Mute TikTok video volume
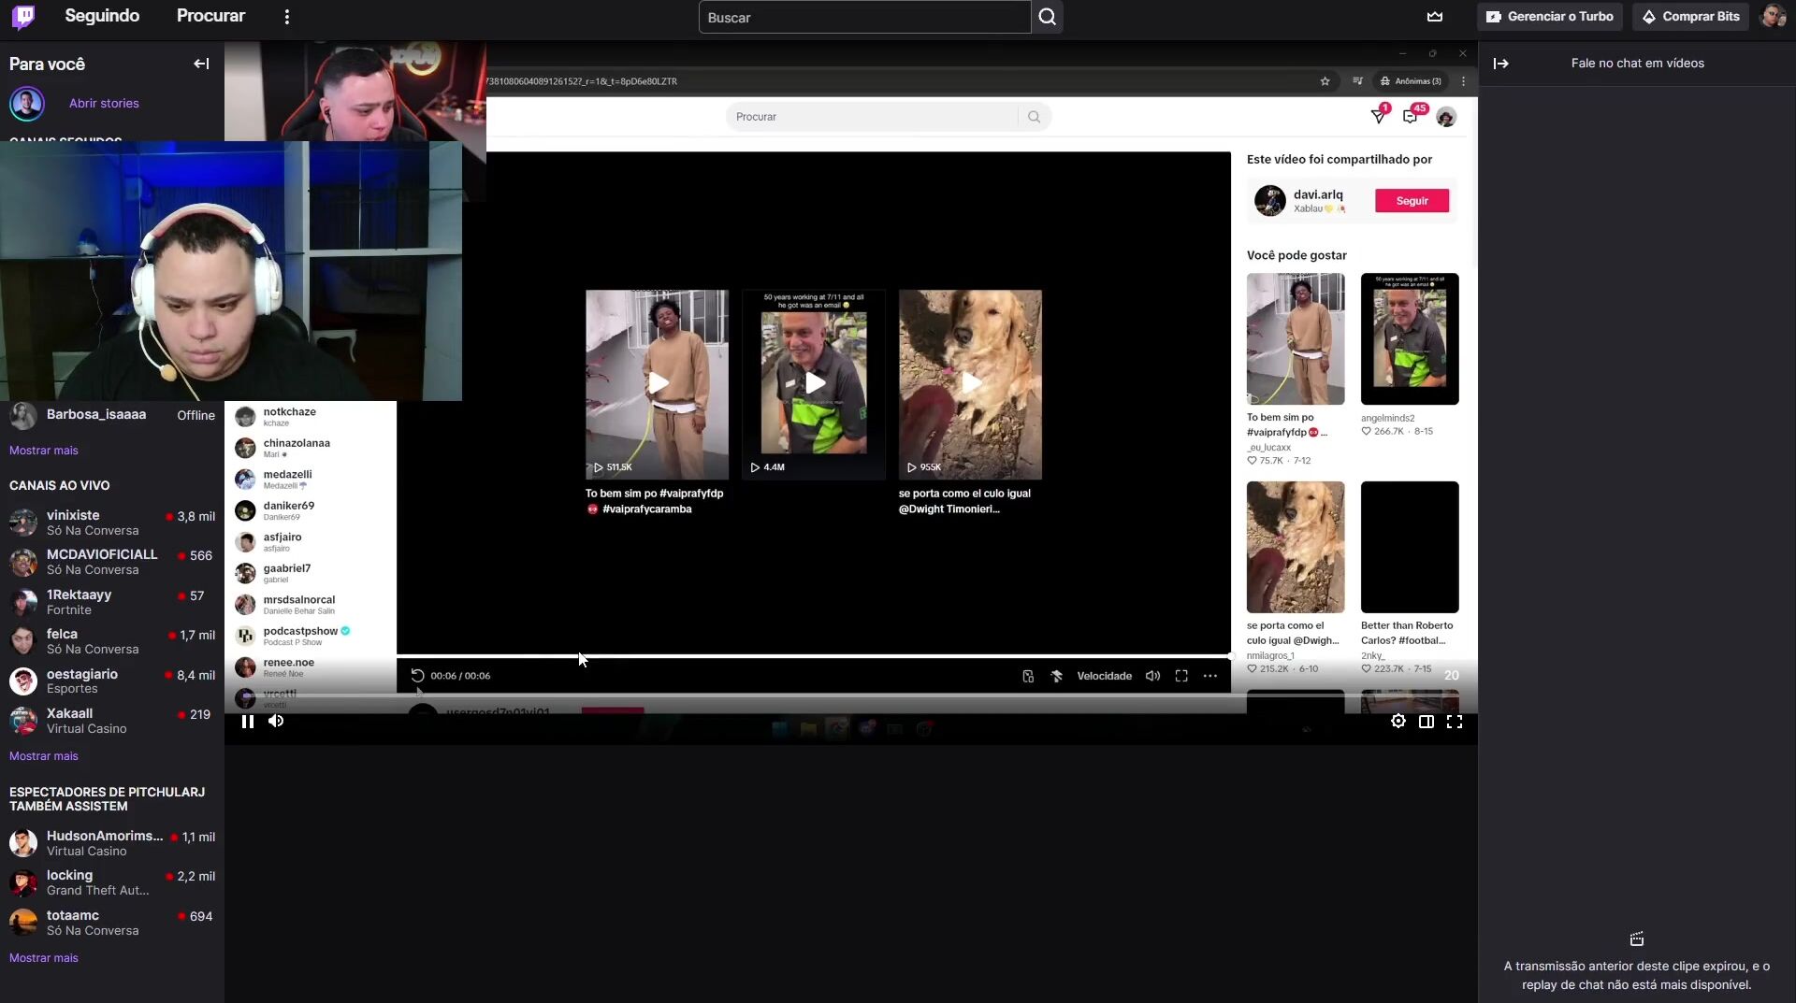Image resolution: width=1796 pixels, height=1003 pixels. pyautogui.click(x=1153, y=676)
